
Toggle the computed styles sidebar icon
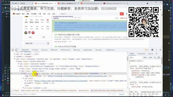point(159,57)
